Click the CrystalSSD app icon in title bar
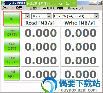 (3, 3)
